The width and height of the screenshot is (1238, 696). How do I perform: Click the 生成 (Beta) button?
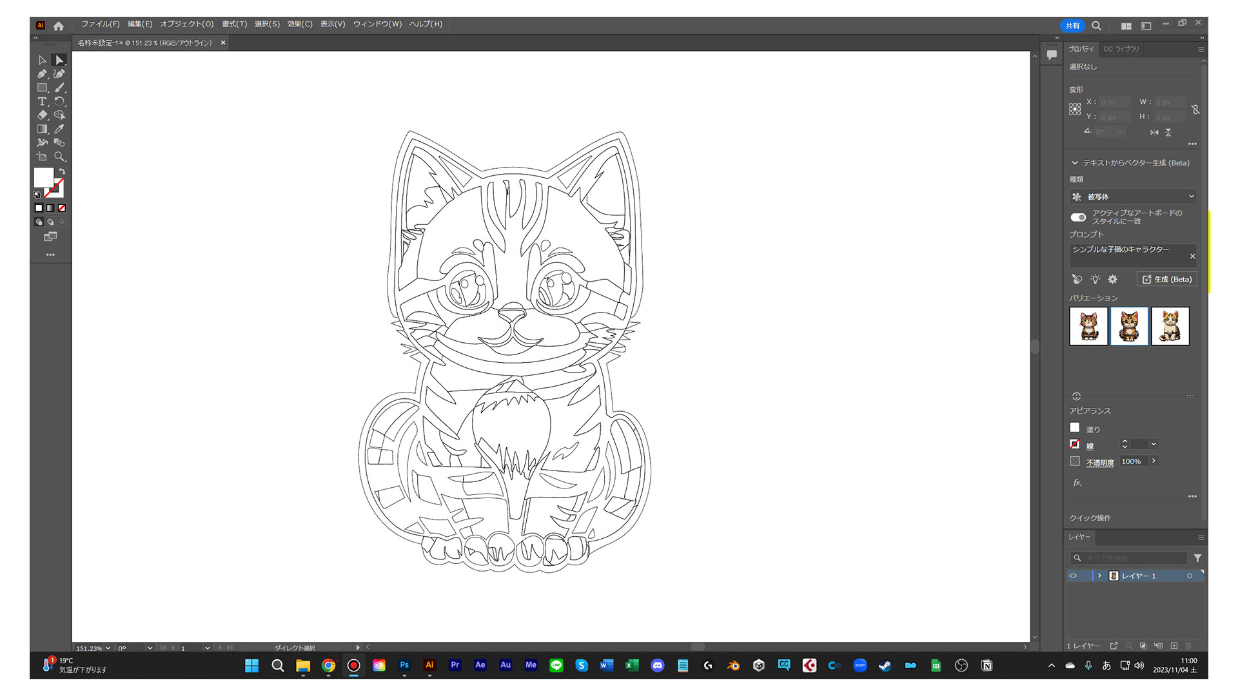pos(1166,279)
